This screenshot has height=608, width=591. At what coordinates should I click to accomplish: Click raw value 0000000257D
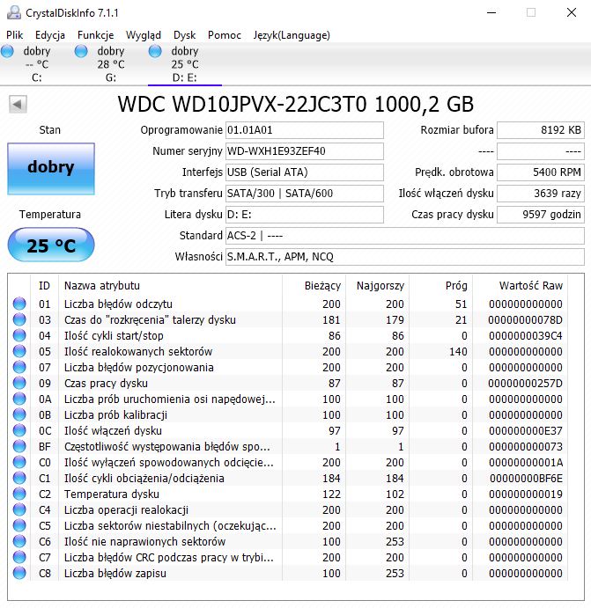click(526, 383)
